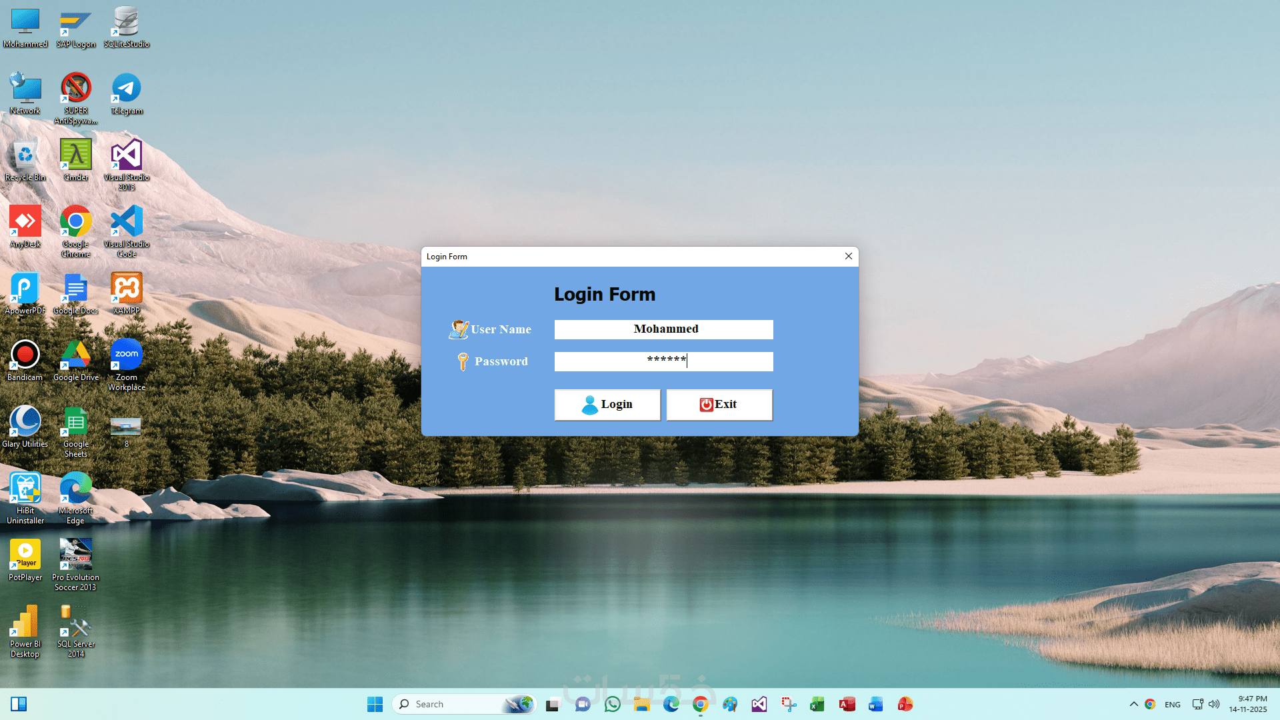
Task: Select the Bandicam desktop icon
Action: 25,361
